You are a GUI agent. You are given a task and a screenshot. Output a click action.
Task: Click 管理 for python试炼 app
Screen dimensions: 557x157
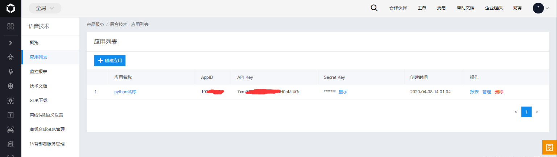(487, 92)
